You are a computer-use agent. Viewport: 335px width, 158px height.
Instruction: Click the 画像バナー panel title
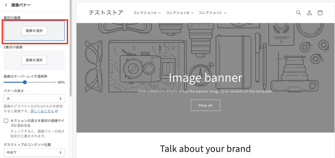pyautogui.click(x=21, y=5)
